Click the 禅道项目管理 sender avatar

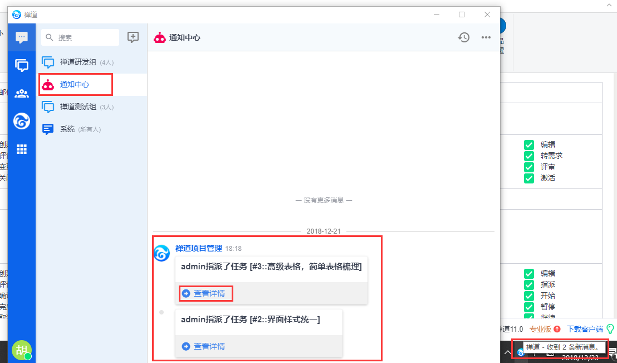(161, 253)
